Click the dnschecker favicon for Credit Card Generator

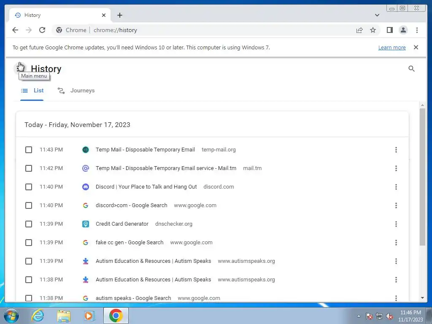[86, 224]
